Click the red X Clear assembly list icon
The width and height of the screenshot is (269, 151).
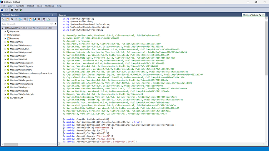tap(39, 19)
